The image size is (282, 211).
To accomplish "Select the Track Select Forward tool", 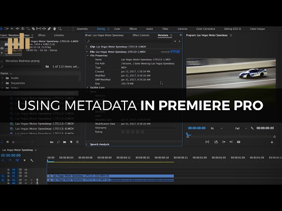I will tap(6, 29).
